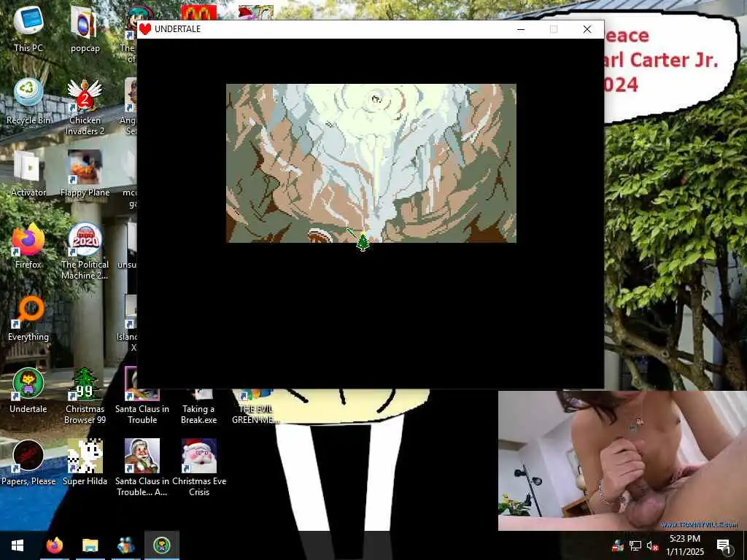The image size is (747, 560).
Task: Launch the Christmas Eve Crisis shortcut
Action: pyautogui.click(x=198, y=467)
